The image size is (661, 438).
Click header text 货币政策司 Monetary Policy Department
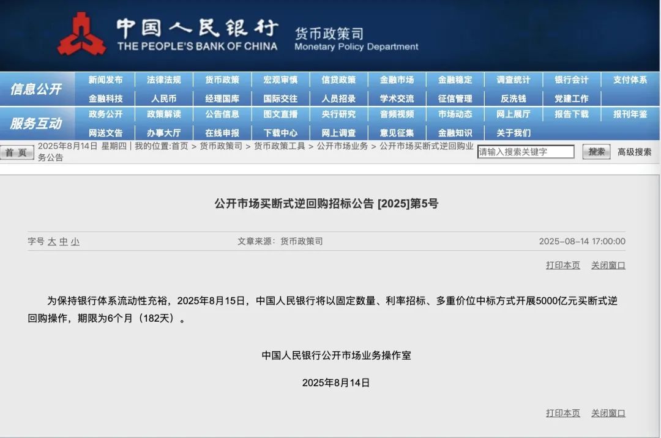coord(356,39)
